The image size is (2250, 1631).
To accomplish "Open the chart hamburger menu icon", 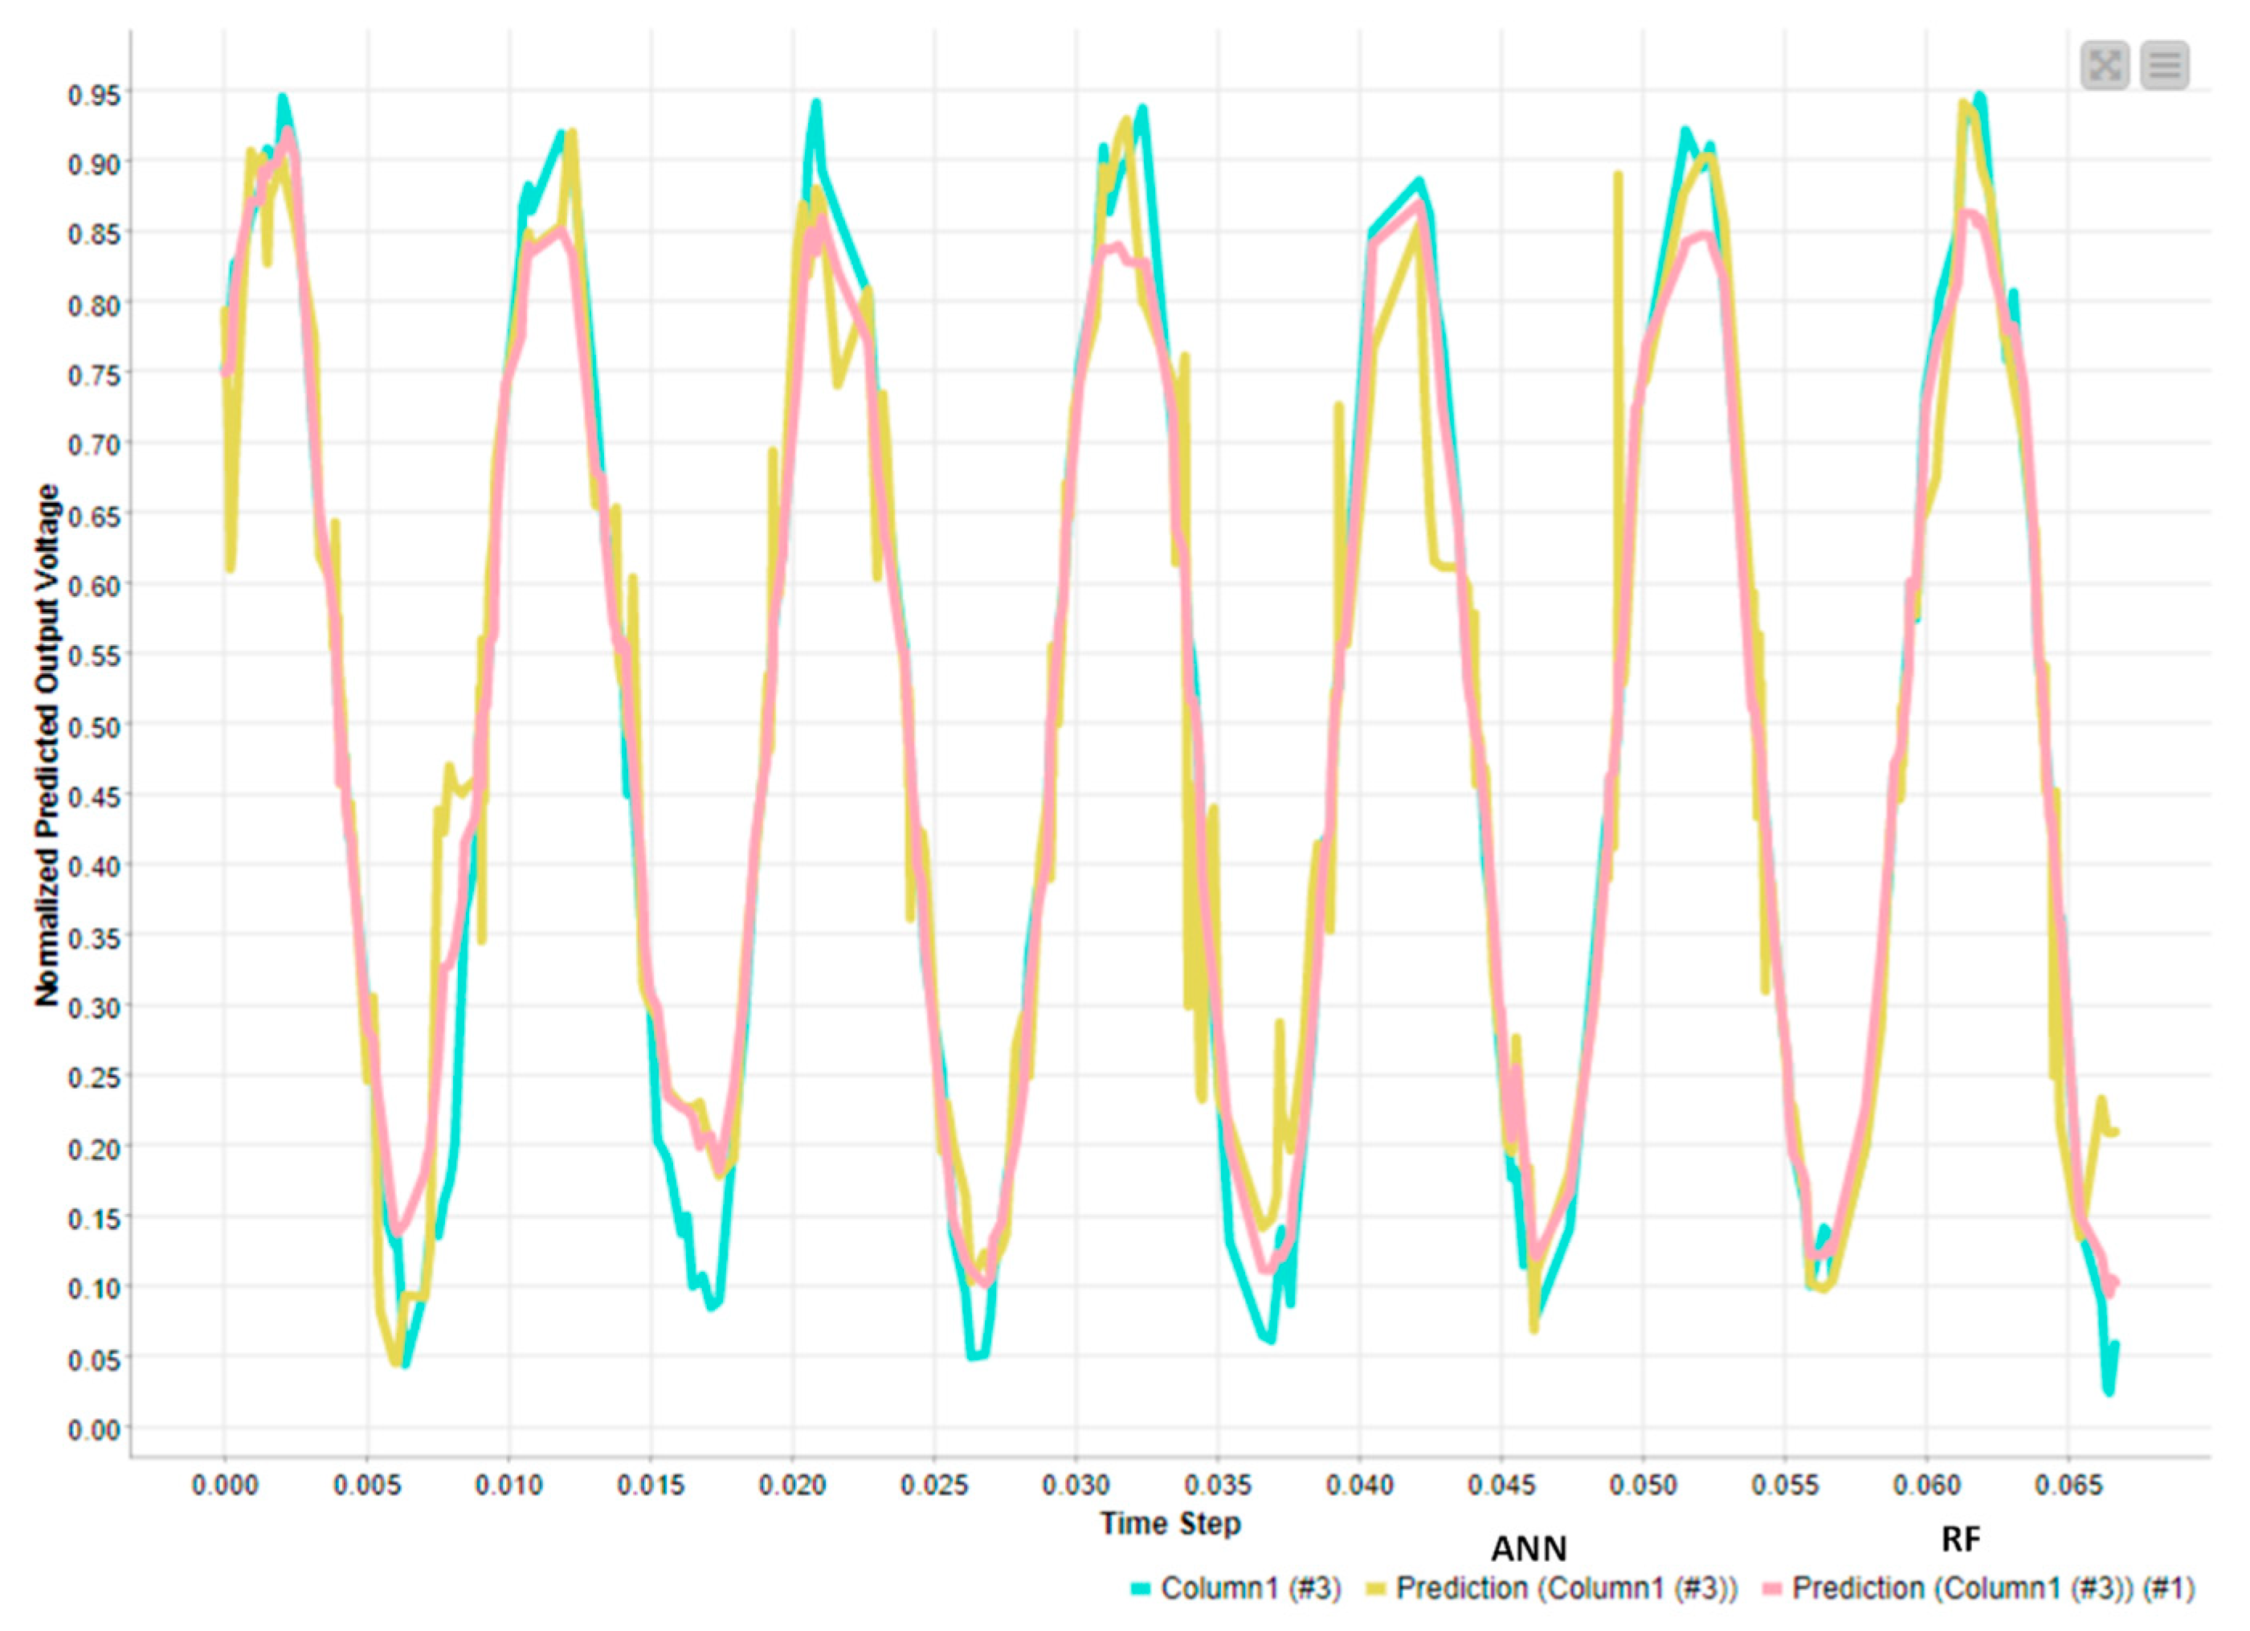I will [x=2165, y=65].
